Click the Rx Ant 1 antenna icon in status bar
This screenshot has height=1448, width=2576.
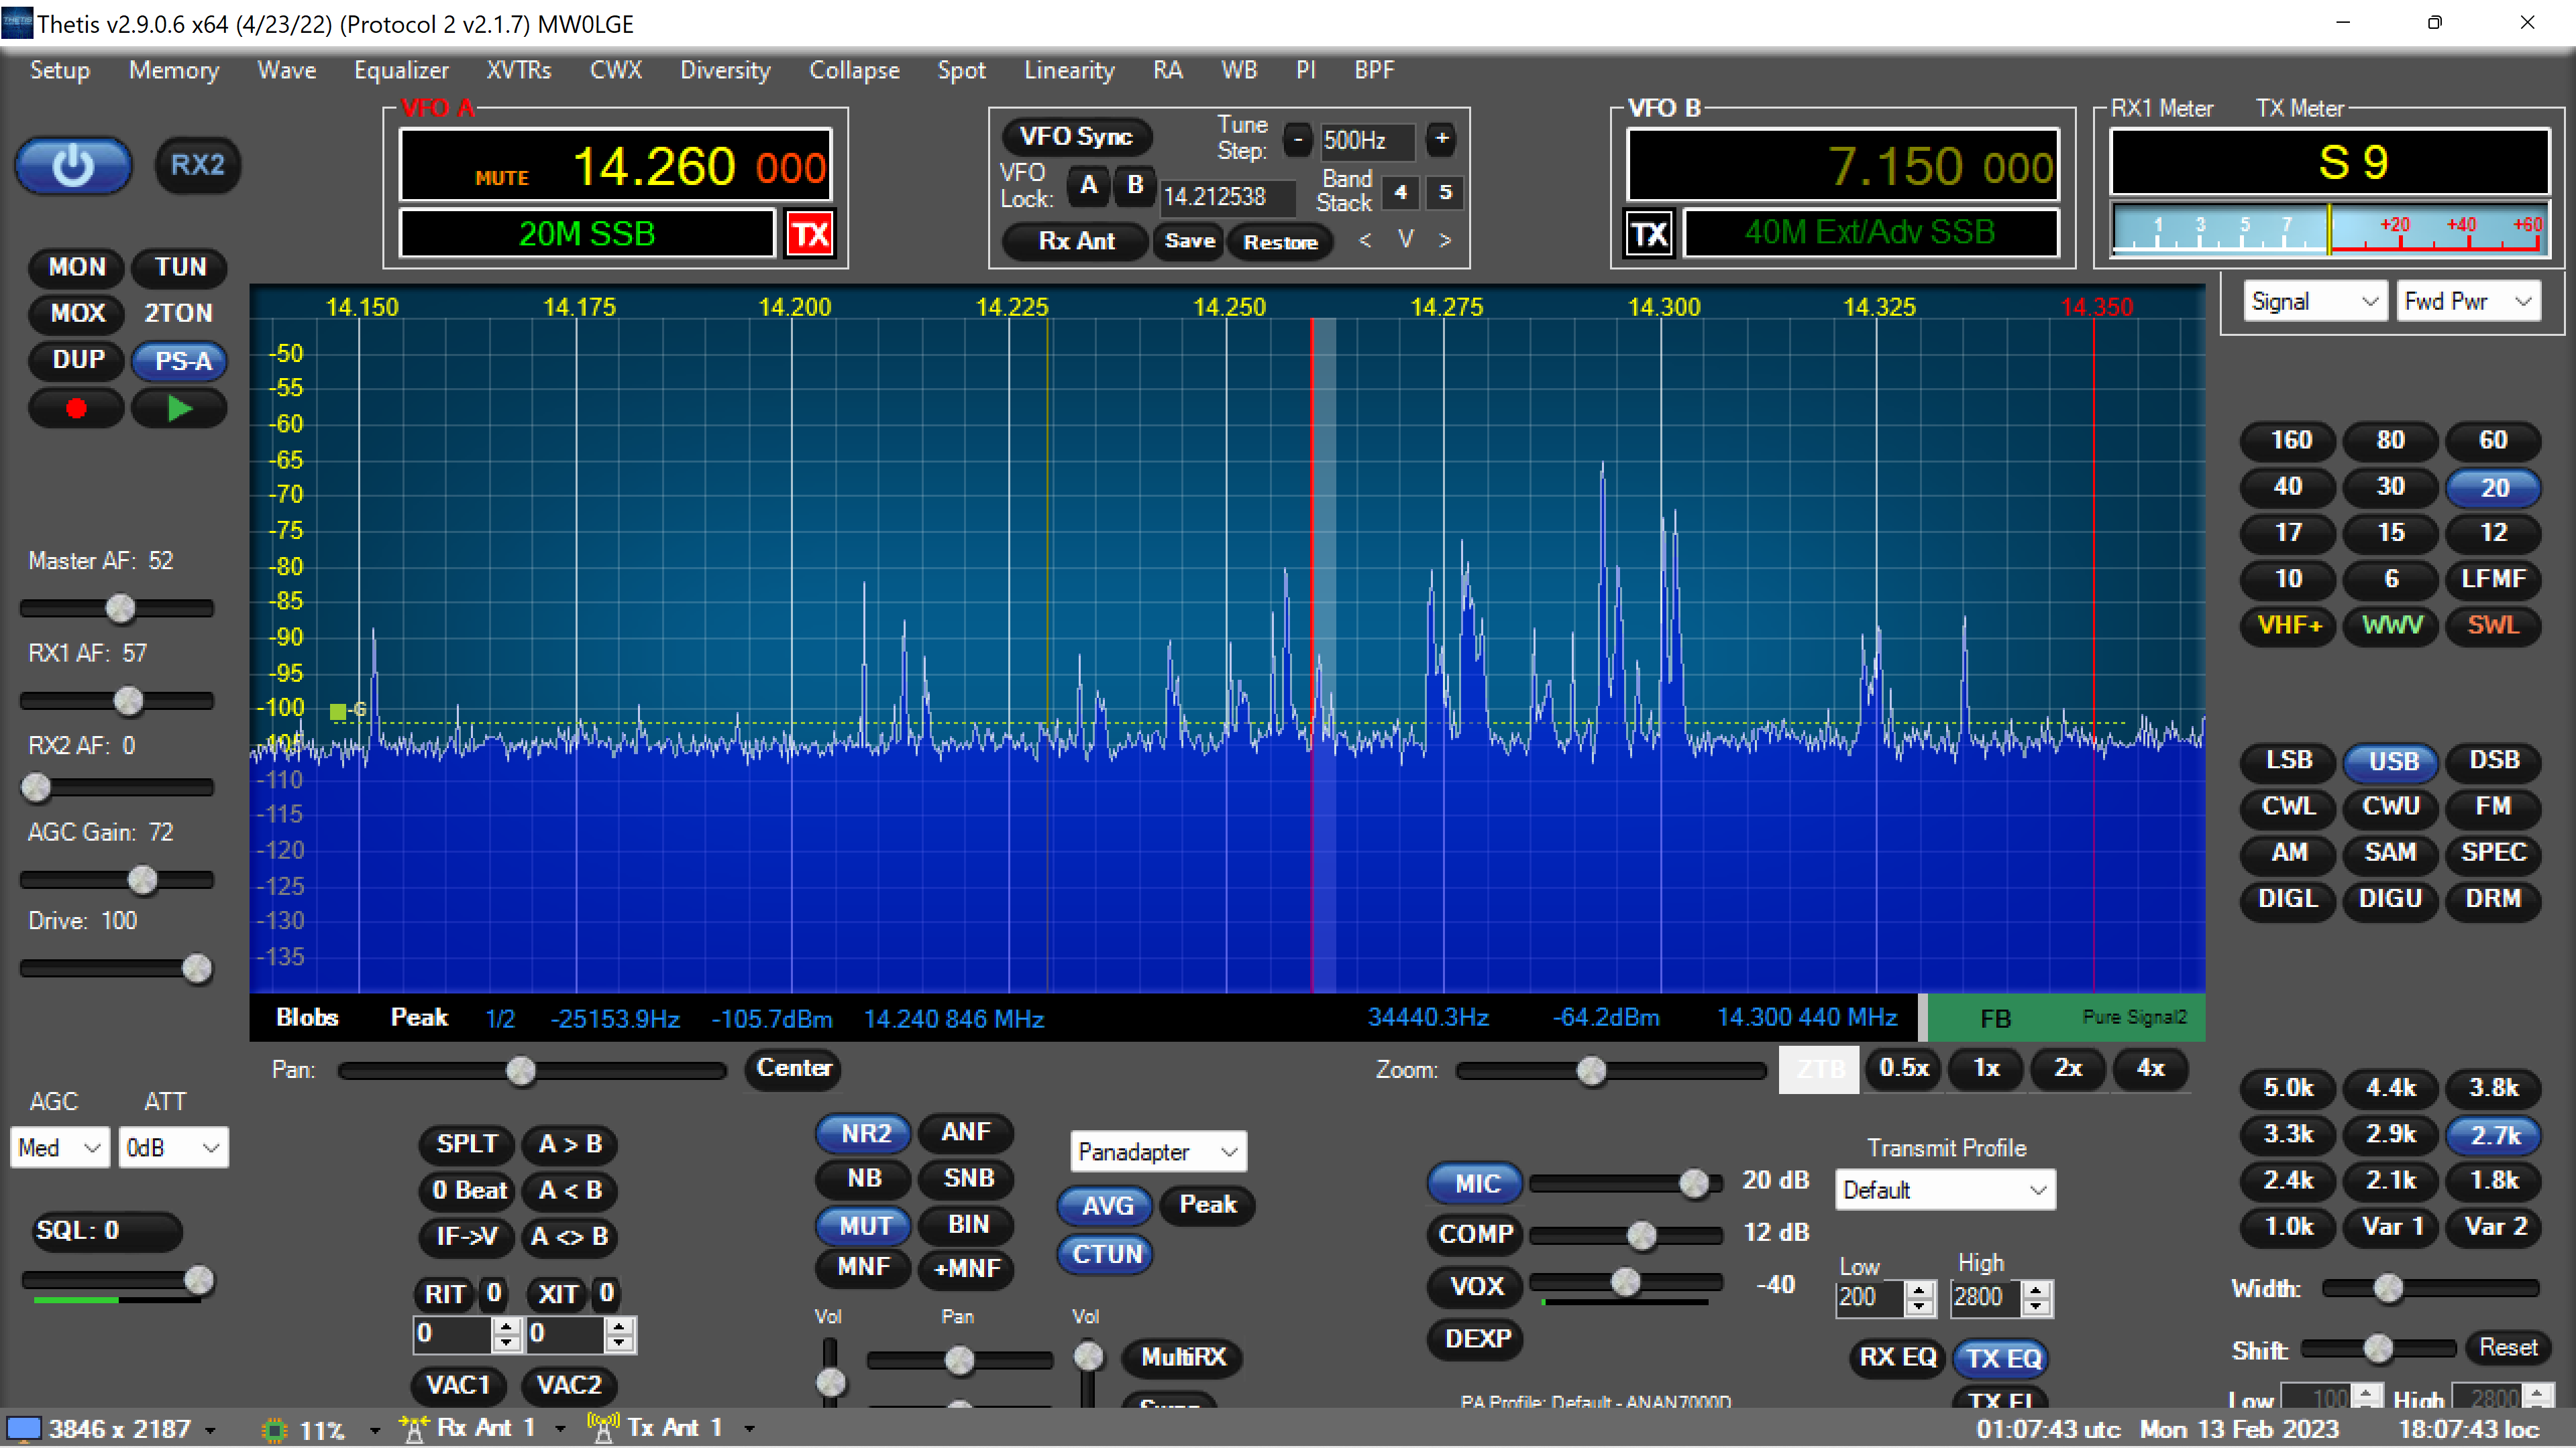point(413,1428)
